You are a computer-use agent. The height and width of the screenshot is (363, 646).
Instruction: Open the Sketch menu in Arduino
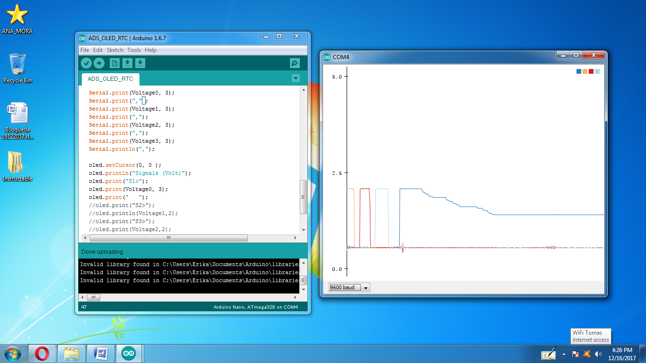coord(115,50)
